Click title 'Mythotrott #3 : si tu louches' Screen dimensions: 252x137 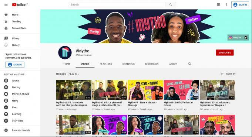click(215, 104)
